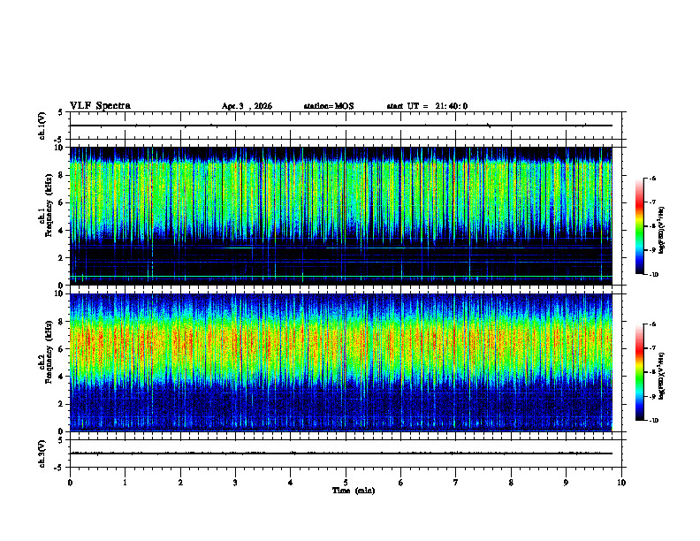Viewport: 700px width, 541px height.
Task: Click the ch.3 voltage waveform trace
Action: (x=341, y=453)
